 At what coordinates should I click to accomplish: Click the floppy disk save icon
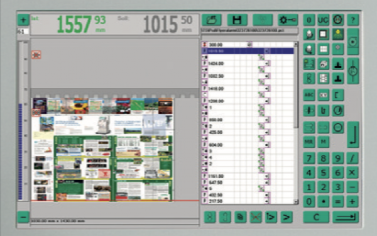pos(237,20)
